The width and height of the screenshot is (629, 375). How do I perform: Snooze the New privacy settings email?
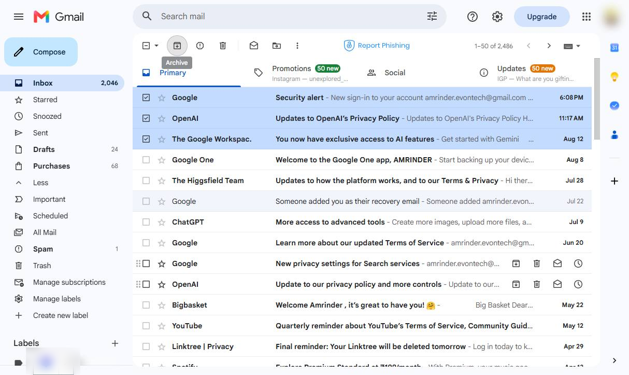578,263
